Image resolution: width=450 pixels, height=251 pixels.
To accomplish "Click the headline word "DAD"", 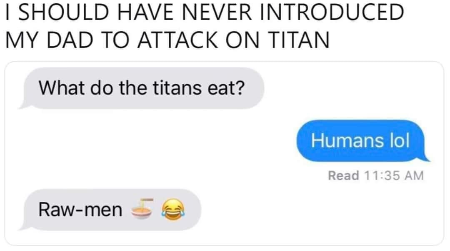I will (x=70, y=40).
